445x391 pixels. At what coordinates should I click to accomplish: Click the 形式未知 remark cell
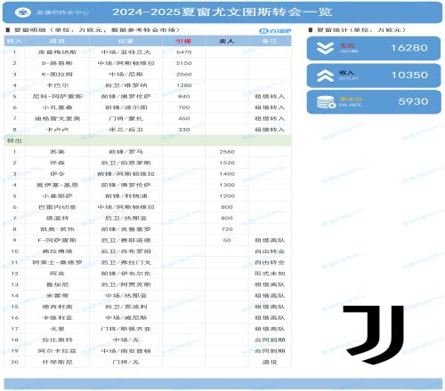(x=270, y=274)
